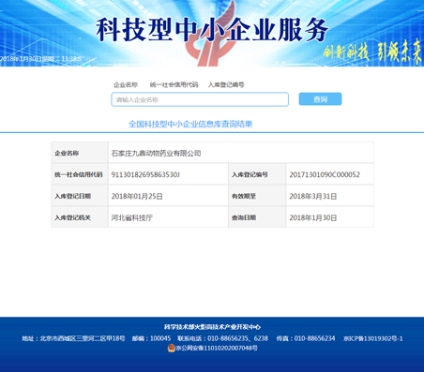
Task: Click the 入库登记日期 table label
Action: [72, 196]
